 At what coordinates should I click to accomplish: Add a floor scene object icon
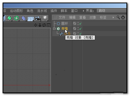click(31, 18)
